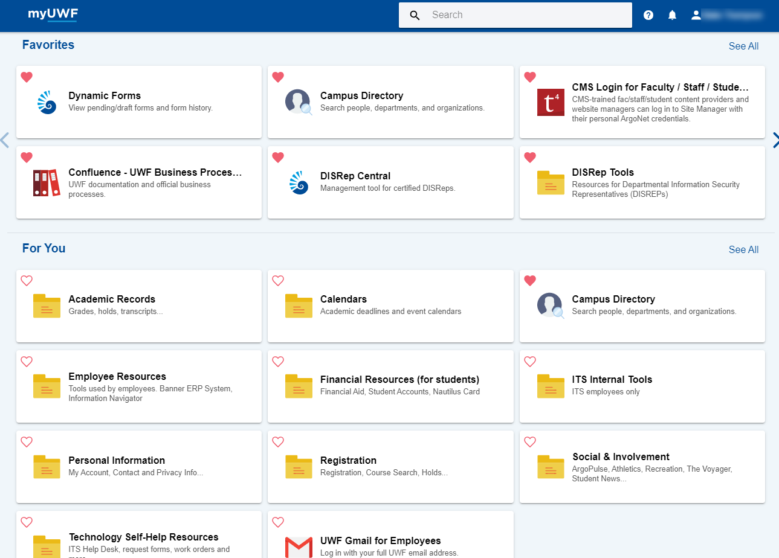Open CMS Login for Faculty title
The image size is (779, 558).
pyautogui.click(x=661, y=87)
